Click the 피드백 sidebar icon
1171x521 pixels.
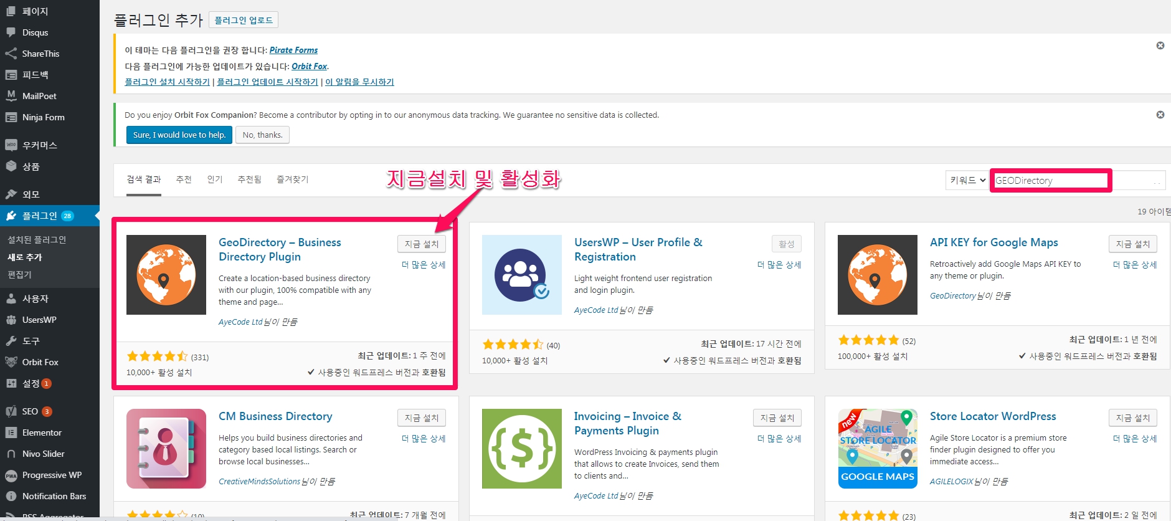11,75
